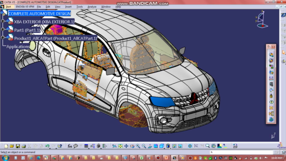286x161 pixels.
Task: Open a file with the folder icon
Action: [x=12, y=146]
